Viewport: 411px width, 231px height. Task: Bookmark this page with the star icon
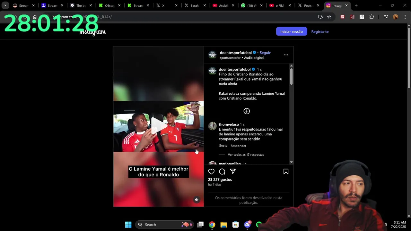tap(329, 17)
